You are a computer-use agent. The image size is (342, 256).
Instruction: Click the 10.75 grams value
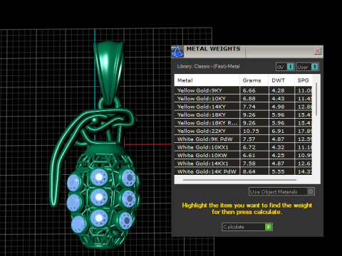pyautogui.click(x=251, y=131)
